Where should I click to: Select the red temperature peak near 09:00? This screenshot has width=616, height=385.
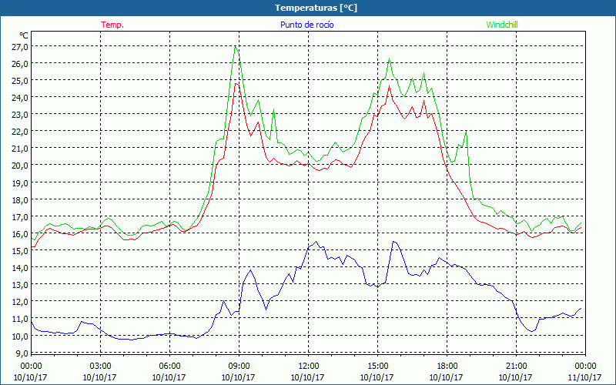point(236,83)
